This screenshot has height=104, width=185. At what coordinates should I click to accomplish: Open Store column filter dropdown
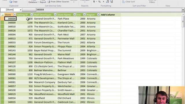[15, 15]
